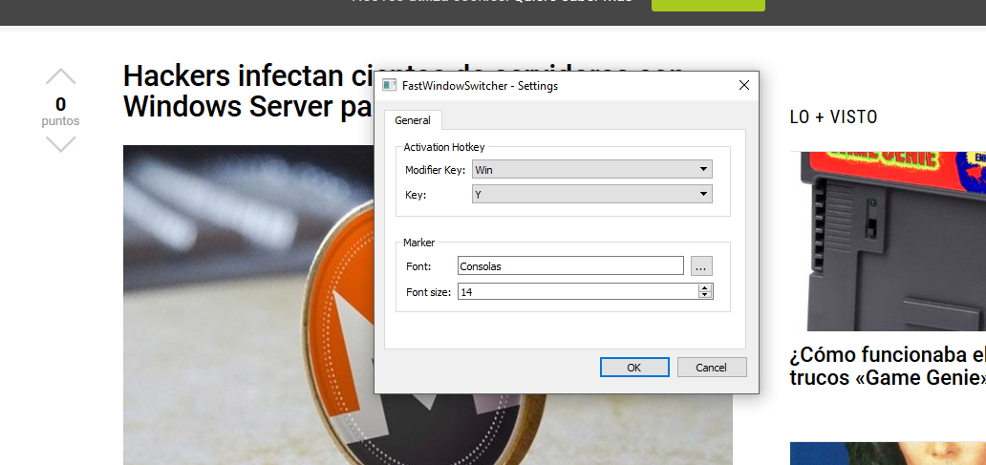Open the Modifier Key dropdown showing Win
The width and height of the screenshot is (986, 465).
coord(591,169)
